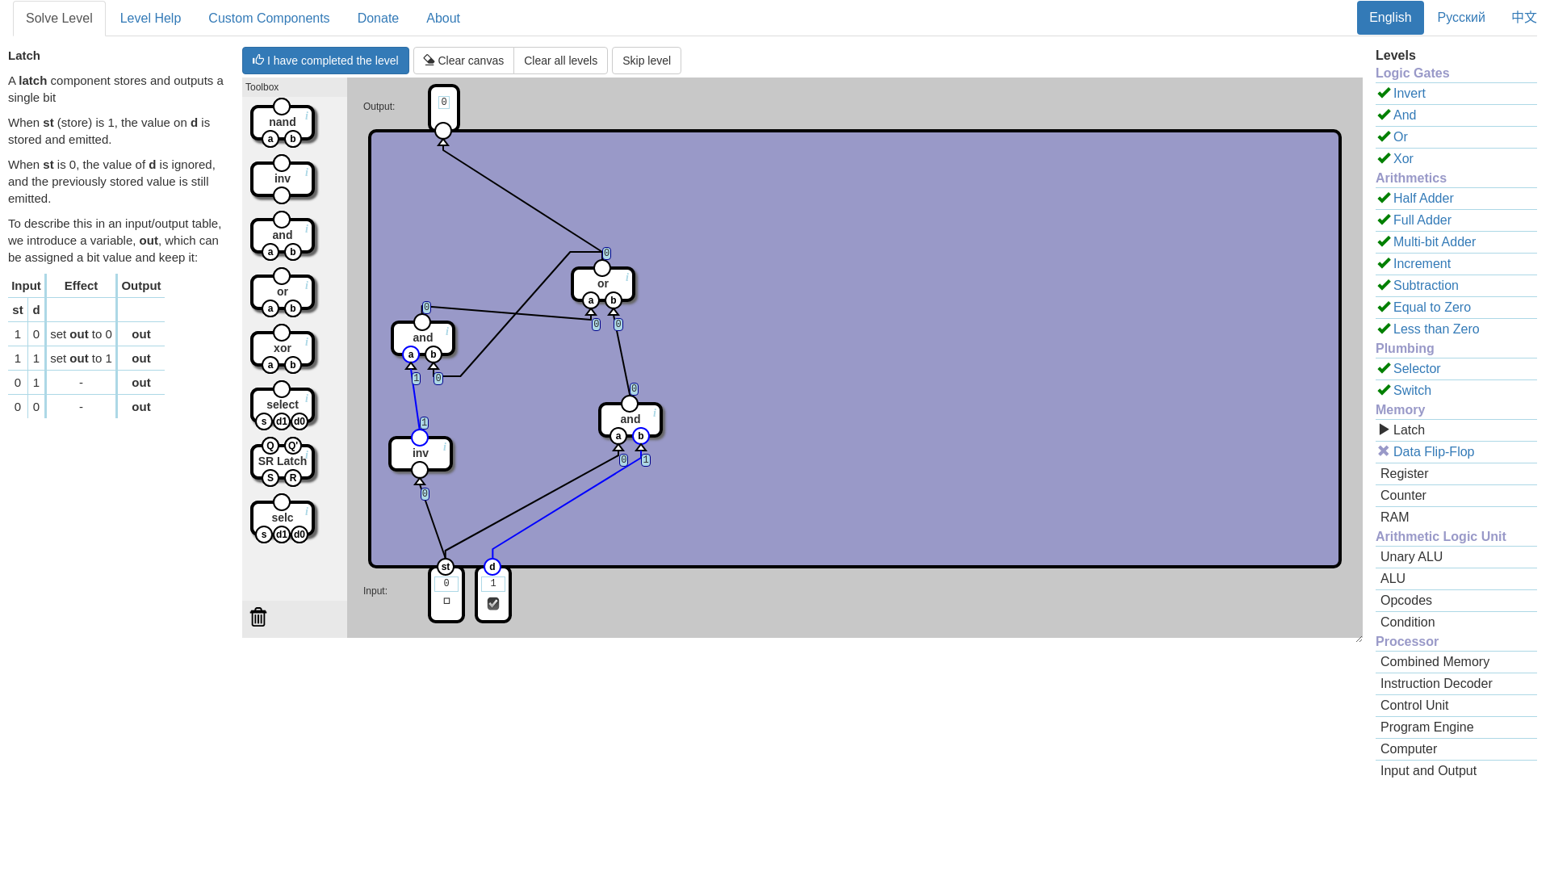Image resolution: width=1550 pixels, height=872 pixels.
Task: Click the Clear canvas button
Action: pyautogui.click(x=463, y=61)
